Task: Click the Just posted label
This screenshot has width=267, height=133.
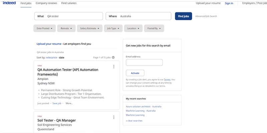Action: tap(43, 103)
